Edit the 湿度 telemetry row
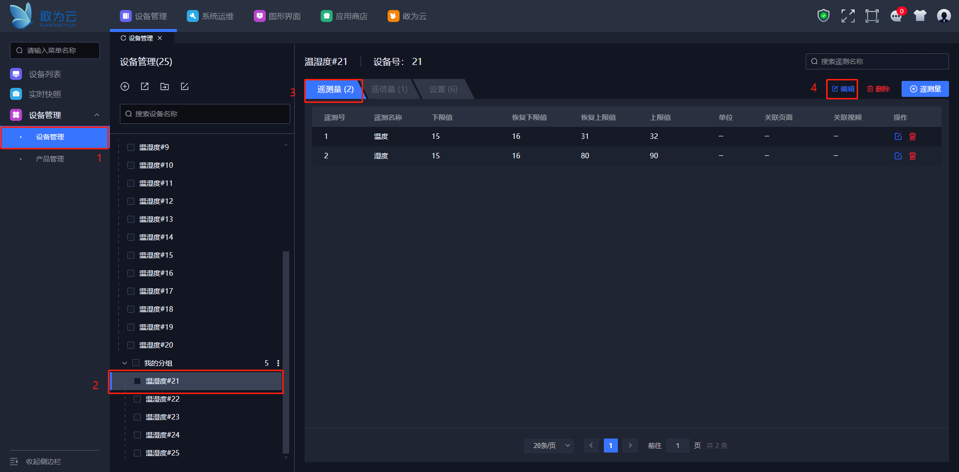This screenshot has height=472, width=959. point(898,156)
